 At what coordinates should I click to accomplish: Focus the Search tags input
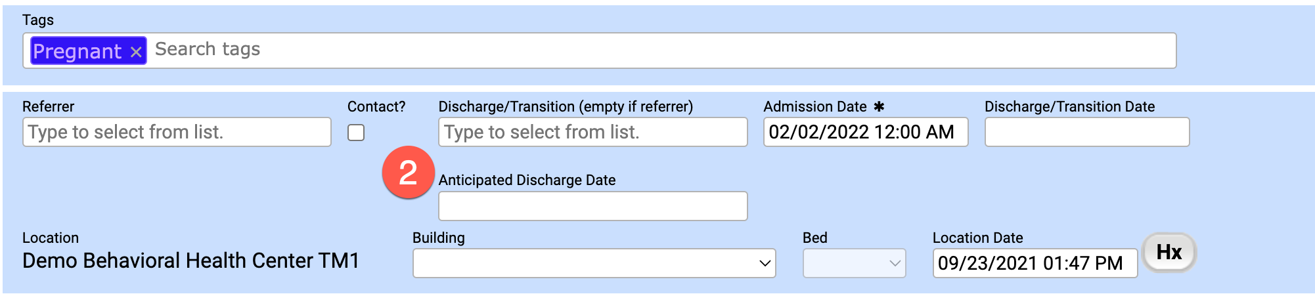(x=657, y=50)
